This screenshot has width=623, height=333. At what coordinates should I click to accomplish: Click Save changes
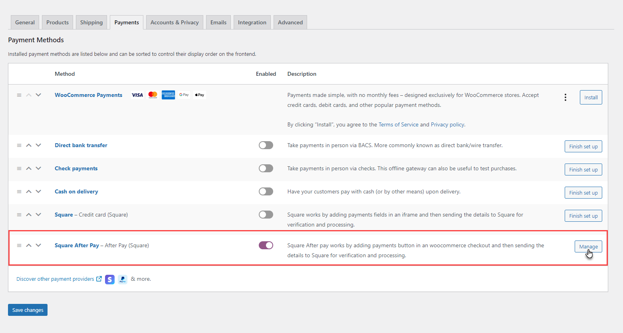pos(27,310)
